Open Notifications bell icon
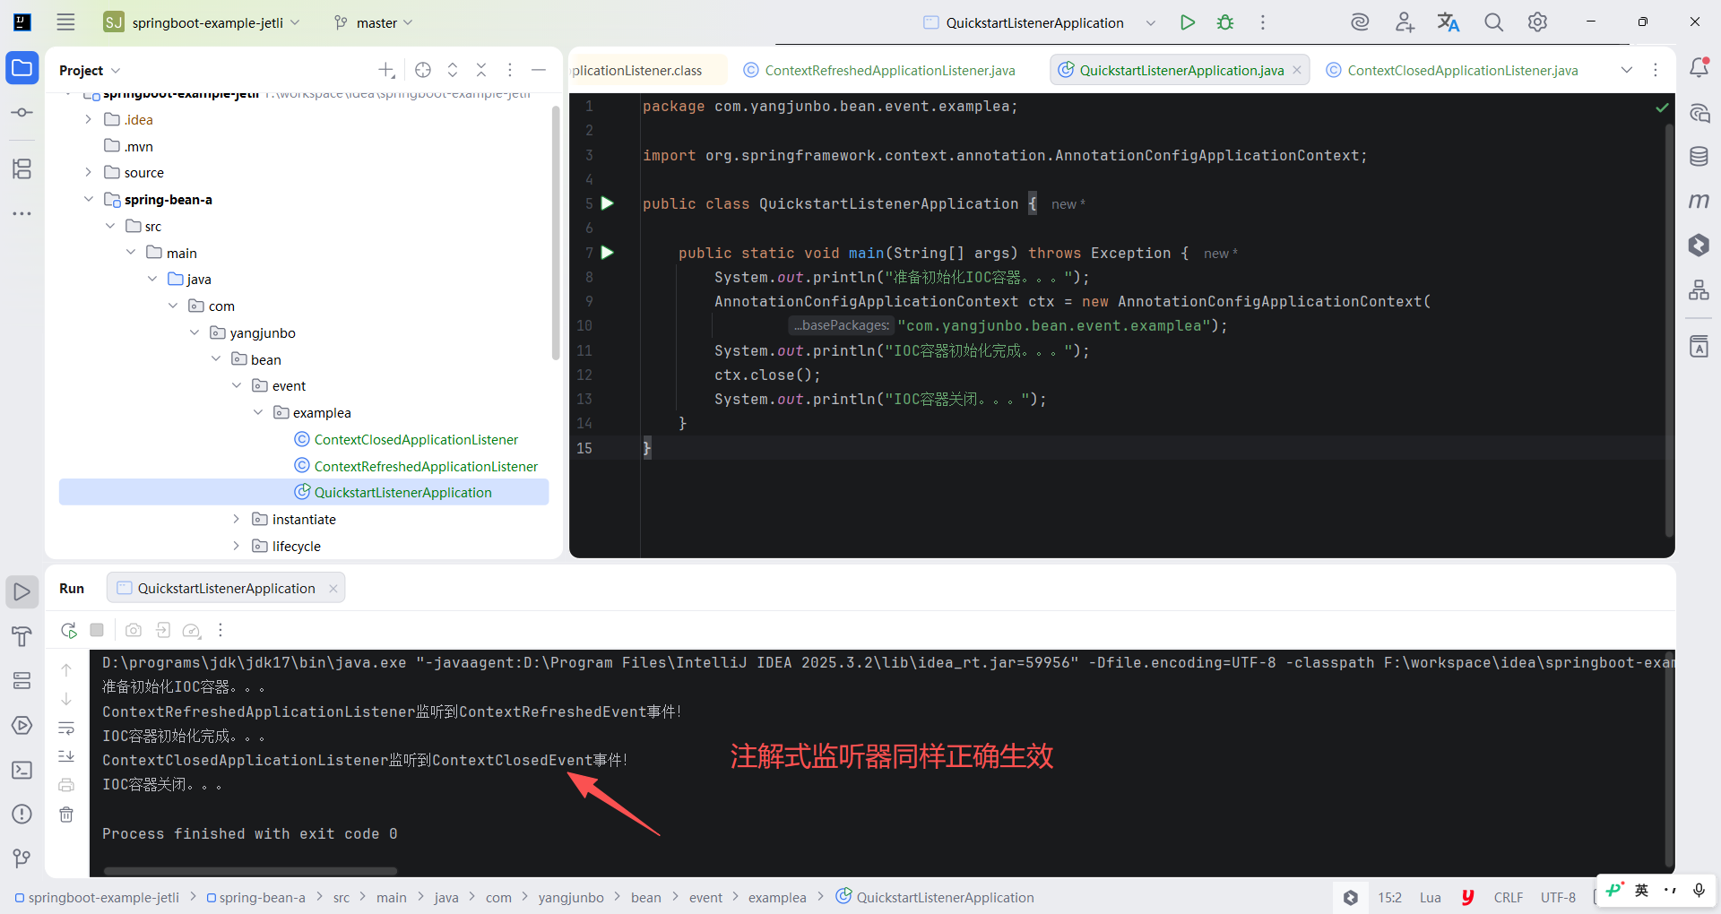 1699,68
